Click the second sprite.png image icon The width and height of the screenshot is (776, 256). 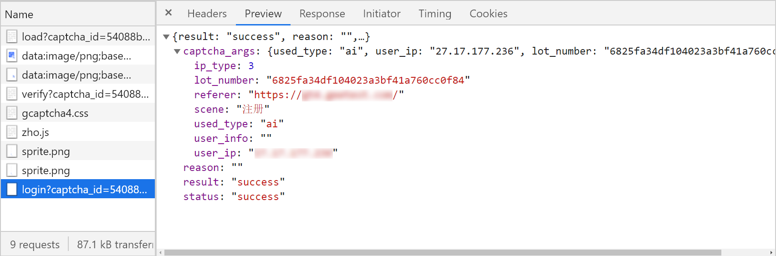[12, 171]
